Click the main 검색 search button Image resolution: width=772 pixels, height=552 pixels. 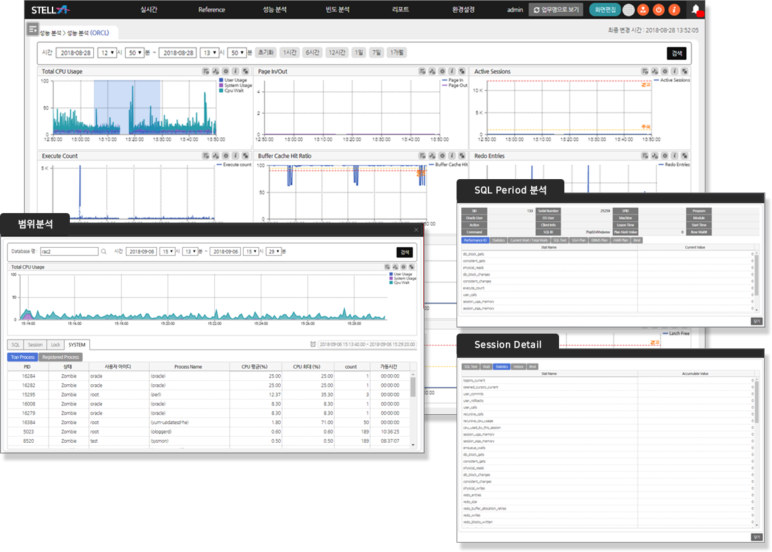(x=677, y=53)
